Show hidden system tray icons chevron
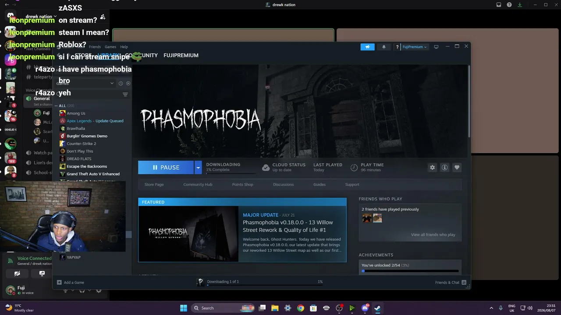Screen dimensions: 561x315 pos(491,308)
